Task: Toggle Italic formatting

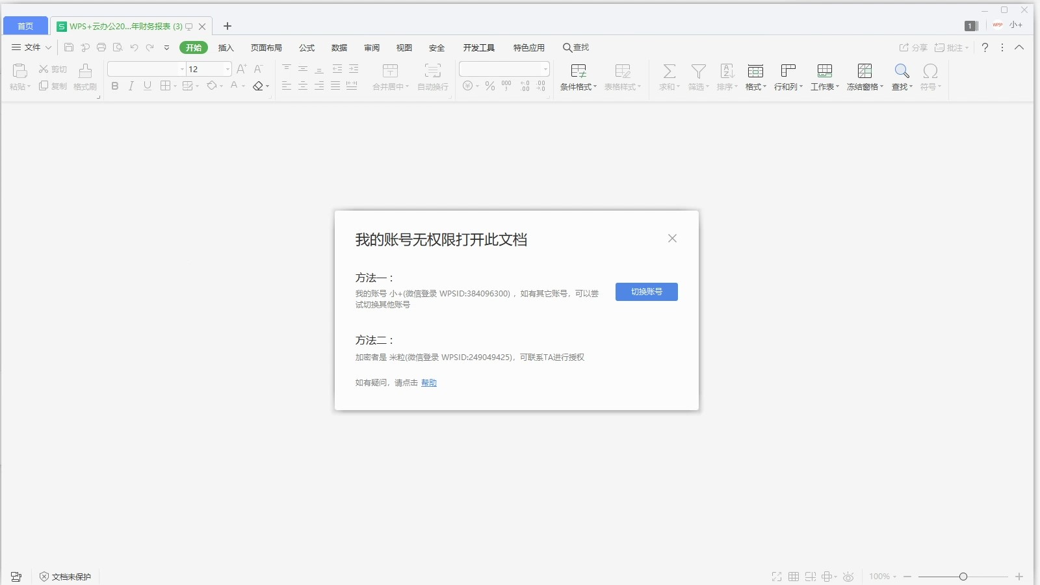Action: [131, 86]
